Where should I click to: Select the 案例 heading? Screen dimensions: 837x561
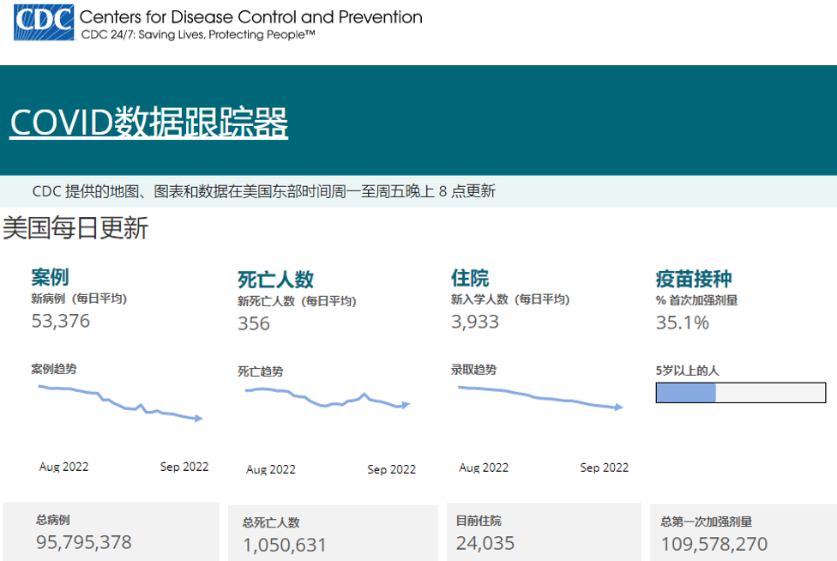point(50,277)
